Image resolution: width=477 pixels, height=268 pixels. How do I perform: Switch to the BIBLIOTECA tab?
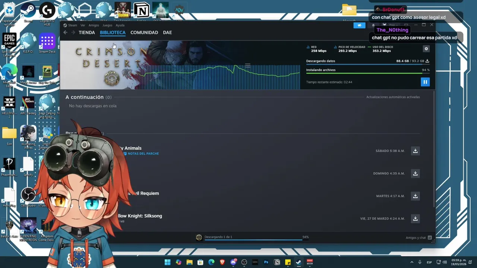pyautogui.click(x=113, y=32)
